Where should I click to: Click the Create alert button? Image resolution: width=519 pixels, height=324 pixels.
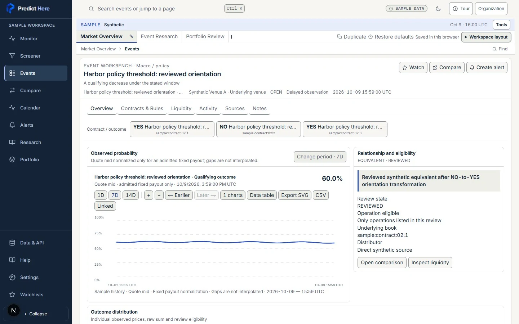[487, 67]
